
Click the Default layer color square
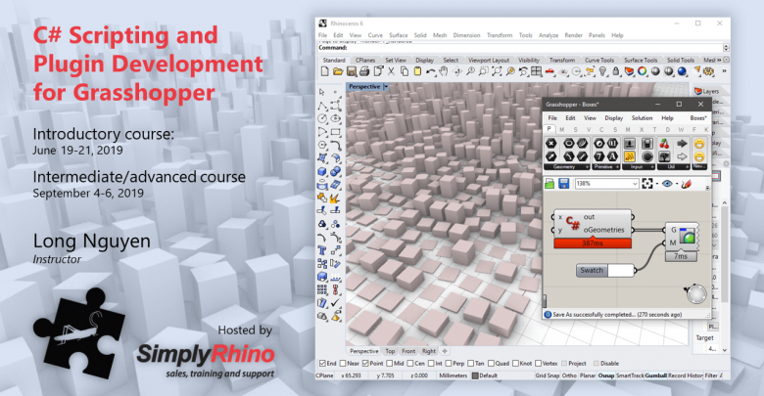click(x=476, y=375)
